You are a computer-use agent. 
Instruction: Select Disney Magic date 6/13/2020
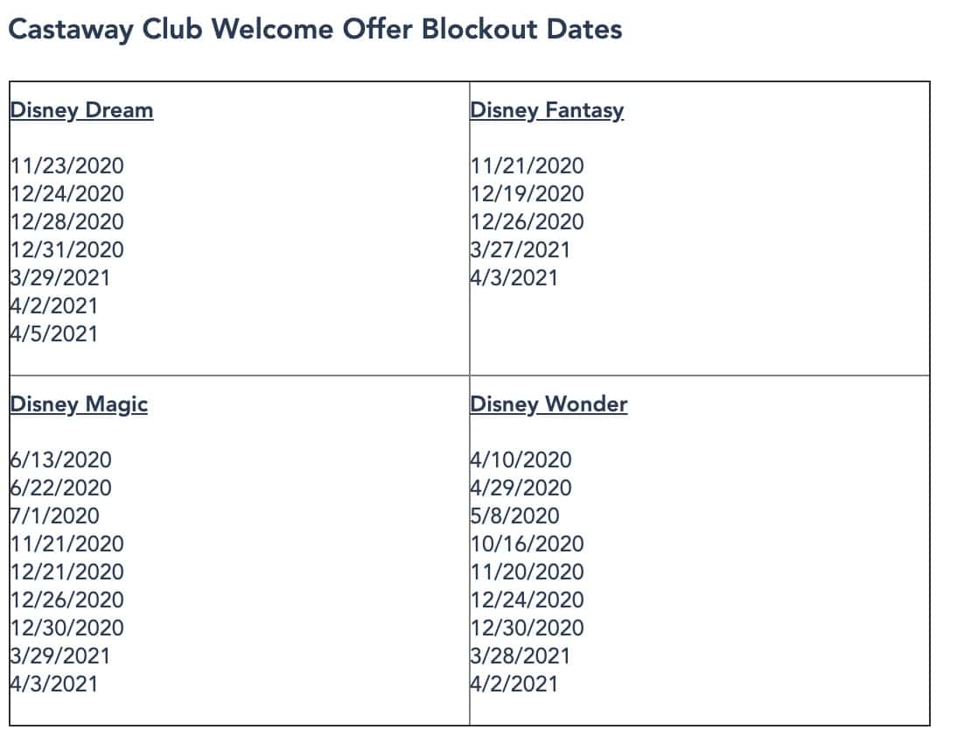[x=61, y=460]
